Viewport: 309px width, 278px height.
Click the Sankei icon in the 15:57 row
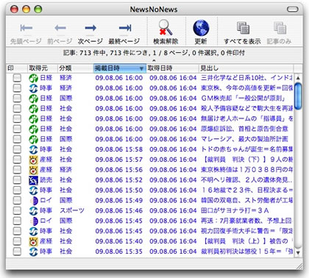click(33, 160)
